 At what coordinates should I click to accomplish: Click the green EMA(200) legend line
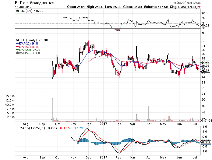tap(17, 50)
